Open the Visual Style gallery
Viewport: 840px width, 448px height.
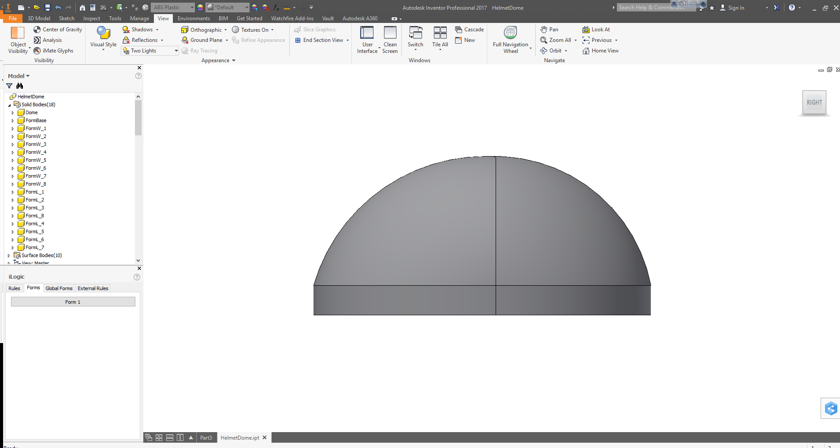103,39
